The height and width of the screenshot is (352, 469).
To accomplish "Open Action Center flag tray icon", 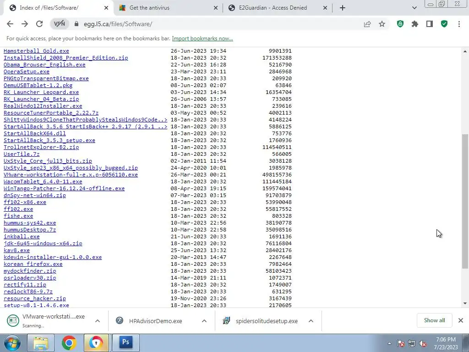I will (x=401, y=344).
